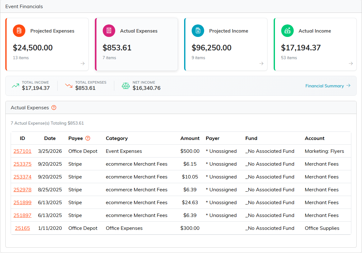Click the 8/25/2025 date cell

point(50,190)
